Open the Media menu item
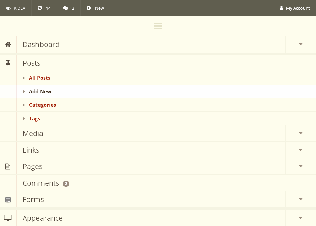The height and width of the screenshot is (226, 316). (33, 133)
